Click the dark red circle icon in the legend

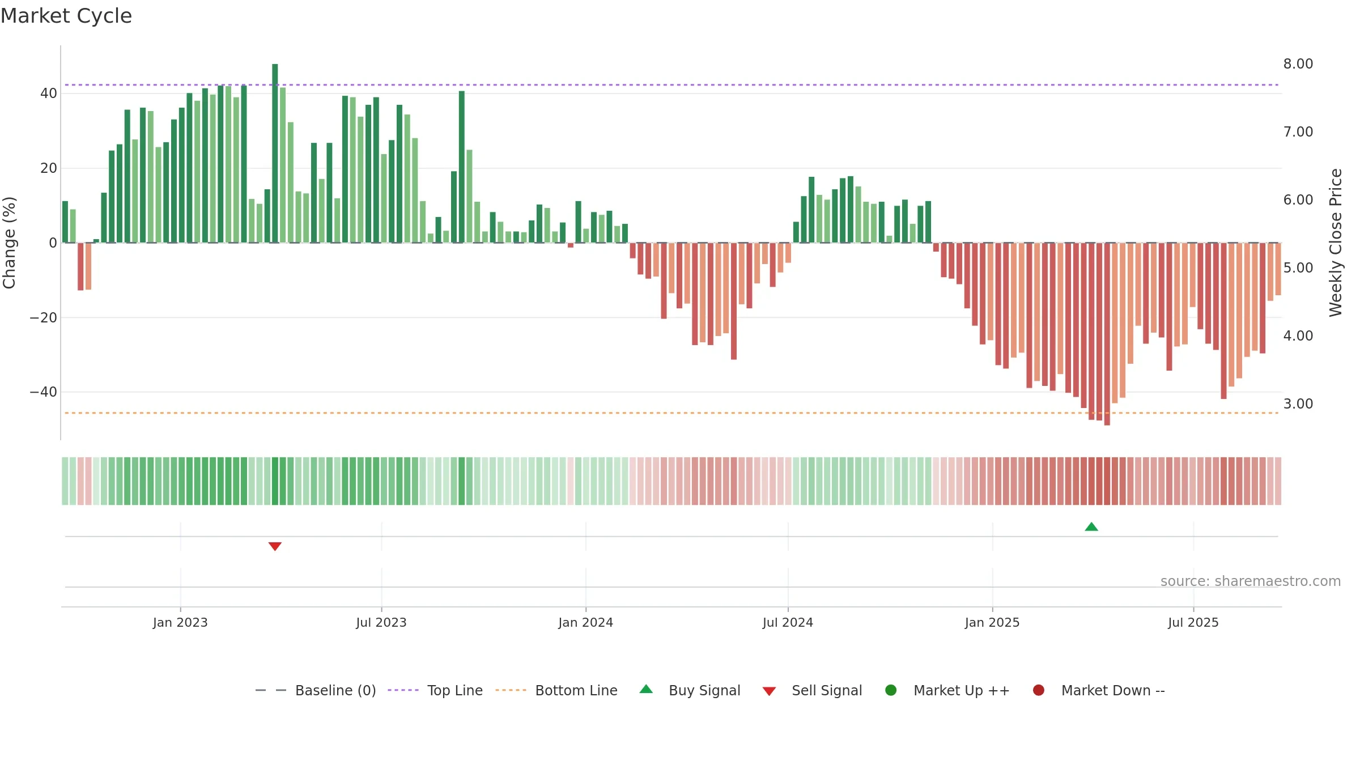(1039, 690)
